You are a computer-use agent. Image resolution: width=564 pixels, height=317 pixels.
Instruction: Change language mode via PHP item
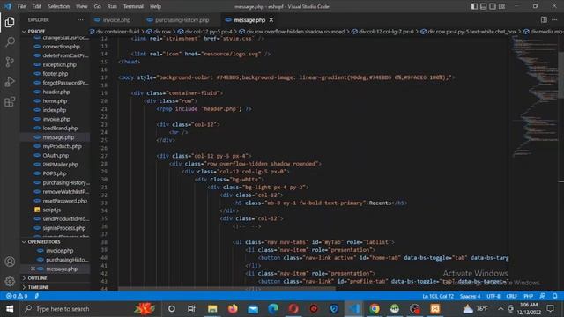click(x=528, y=296)
